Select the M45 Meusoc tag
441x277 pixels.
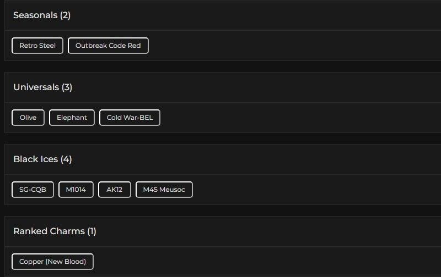[164, 190]
